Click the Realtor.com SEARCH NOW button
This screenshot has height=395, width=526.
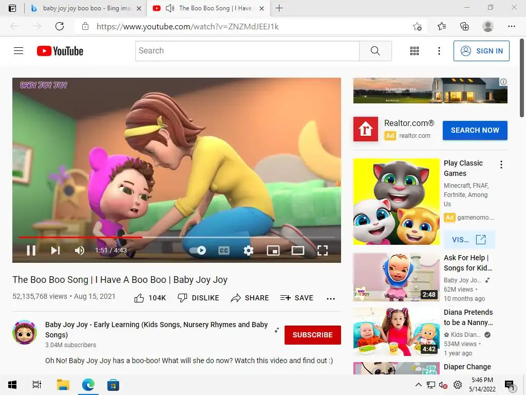pos(475,130)
